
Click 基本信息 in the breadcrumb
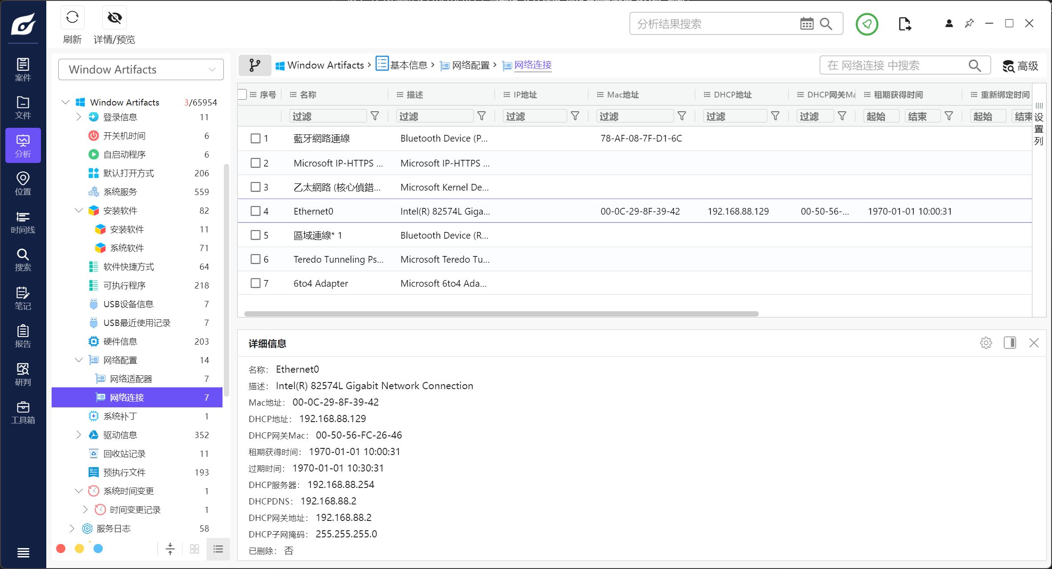pos(408,65)
